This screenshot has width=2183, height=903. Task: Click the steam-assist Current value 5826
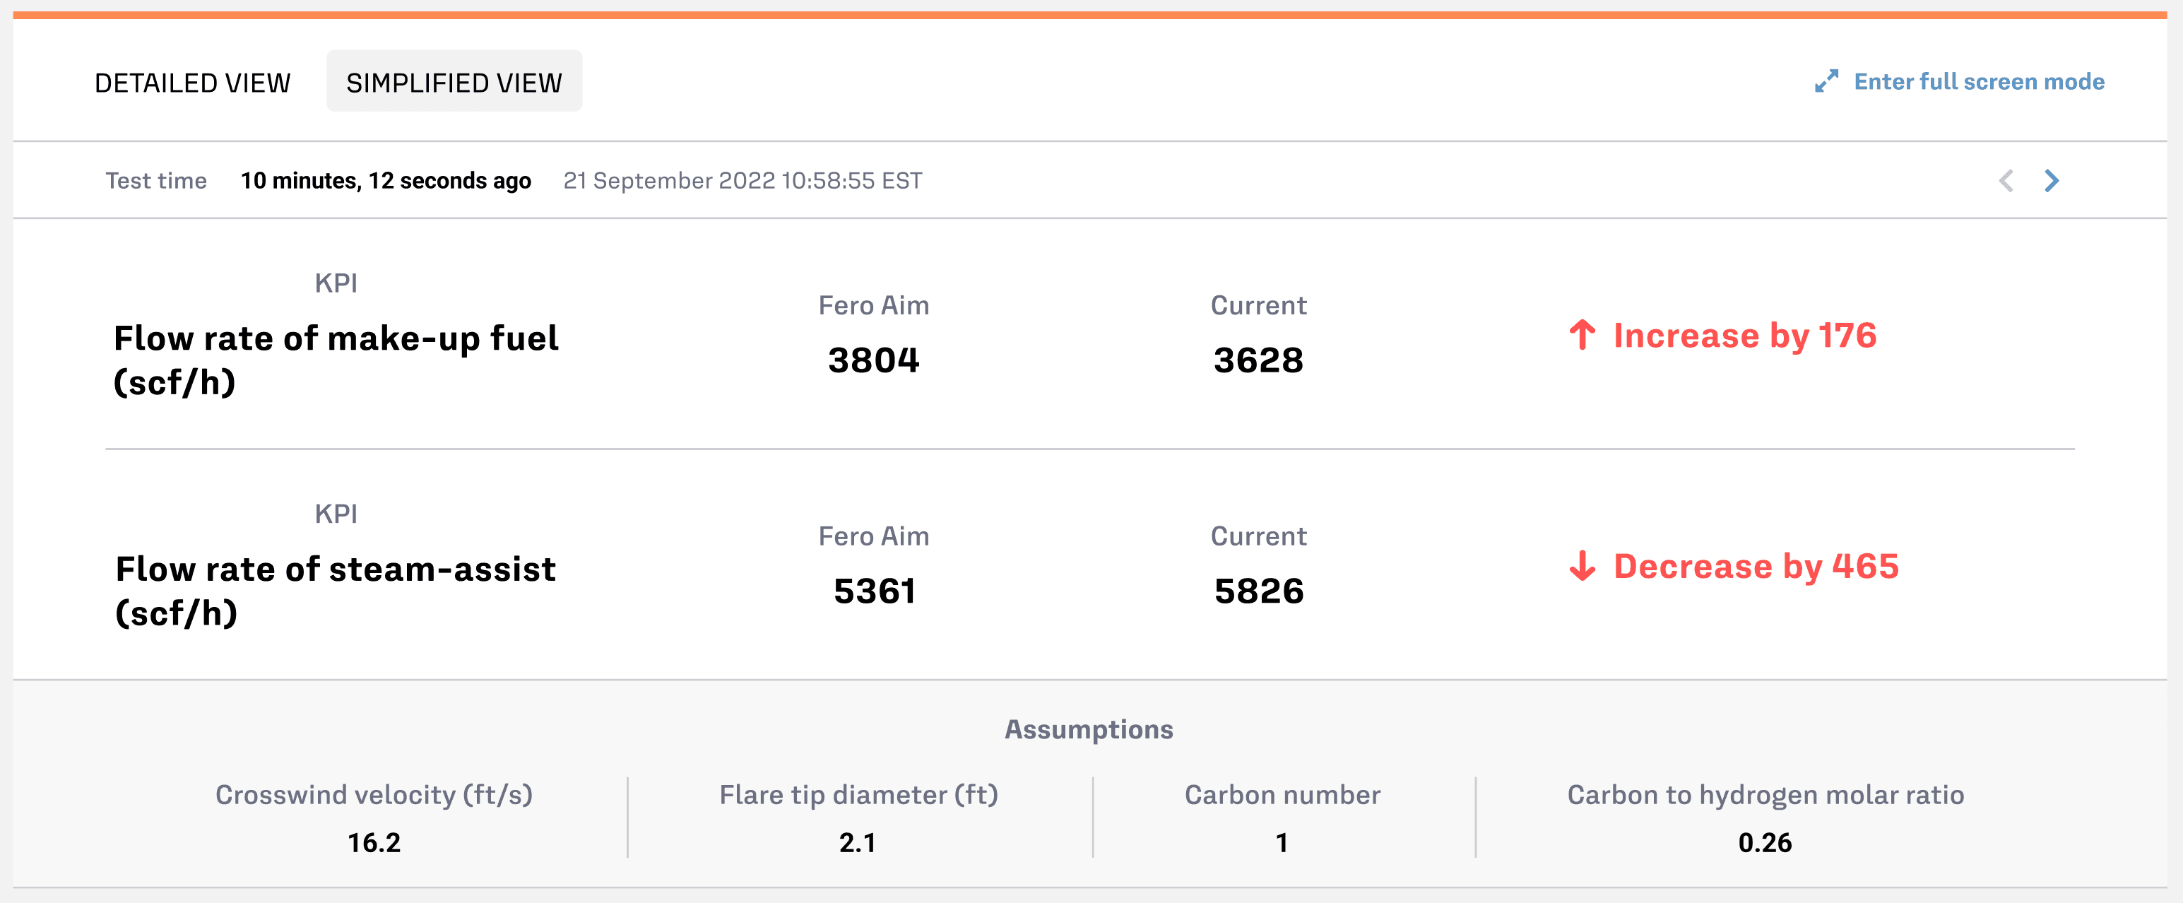click(x=1258, y=591)
